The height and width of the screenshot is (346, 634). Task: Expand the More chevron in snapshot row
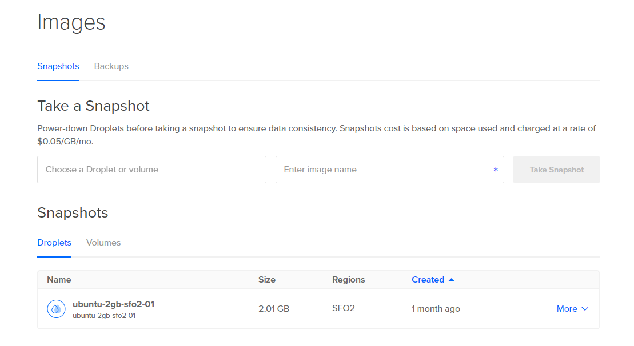pyautogui.click(x=585, y=309)
